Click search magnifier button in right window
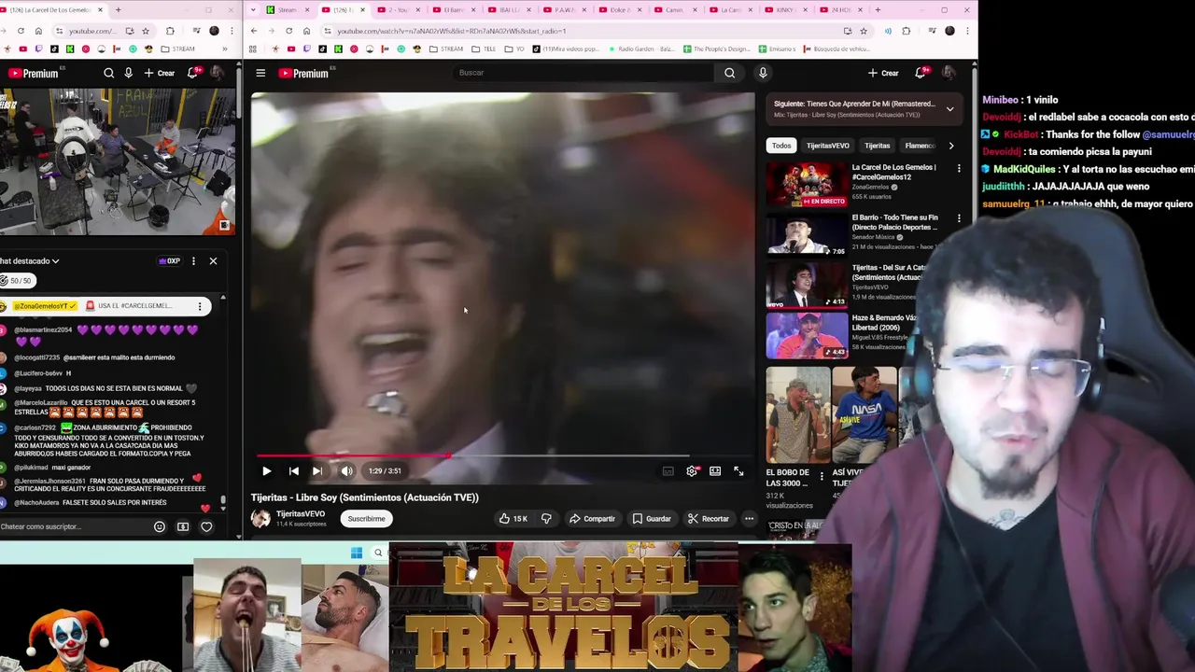This screenshot has width=1195, height=672. point(730,73)
